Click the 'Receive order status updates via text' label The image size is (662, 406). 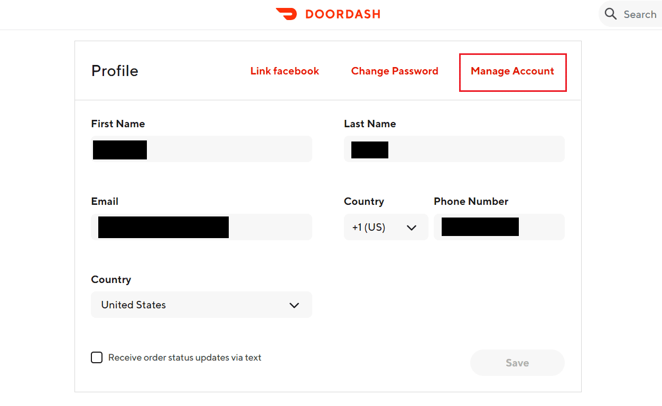185,357
